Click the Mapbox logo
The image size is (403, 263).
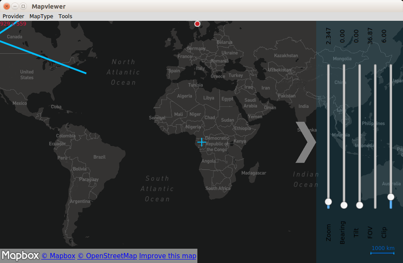20,256
